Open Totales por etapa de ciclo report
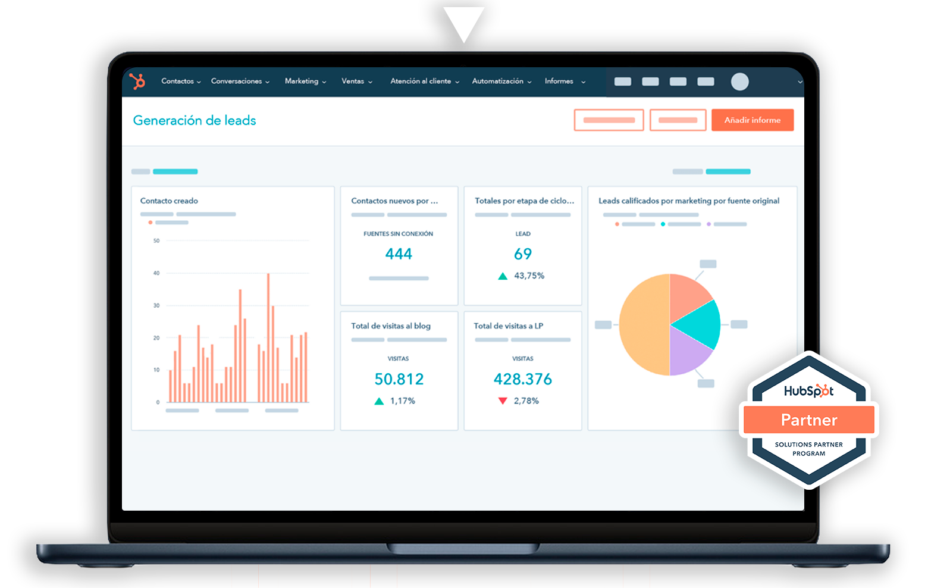The width and height of the screenshot is (928, 588). coord(524,201)
